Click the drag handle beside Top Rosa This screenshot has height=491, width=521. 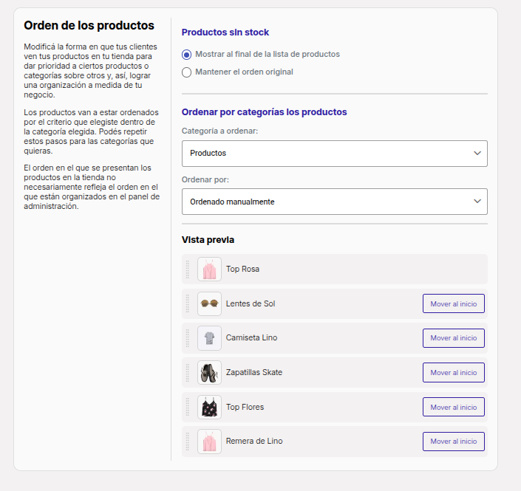point(188,269)
